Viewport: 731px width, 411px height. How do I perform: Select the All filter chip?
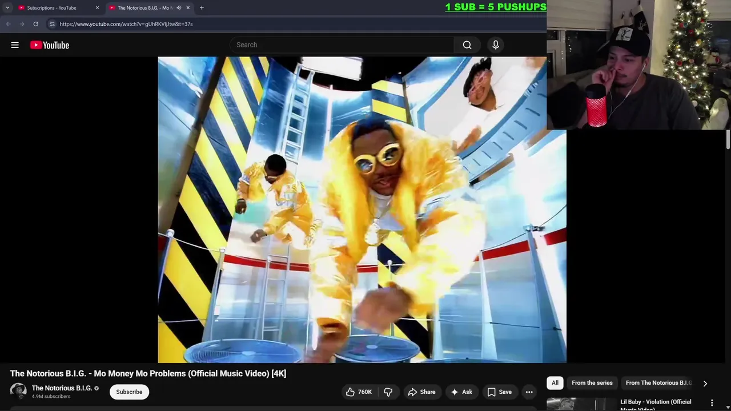point(555,383)
